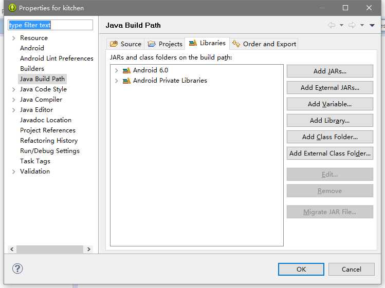
Task: Switch to the Projects tab
Action: tap(165, 44)
